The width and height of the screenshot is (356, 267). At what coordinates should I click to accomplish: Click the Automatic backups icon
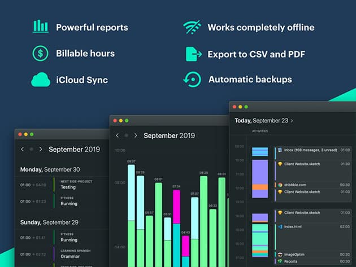193,80
